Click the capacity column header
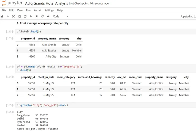This screenshot has height=131, width=196. [110, 77]
